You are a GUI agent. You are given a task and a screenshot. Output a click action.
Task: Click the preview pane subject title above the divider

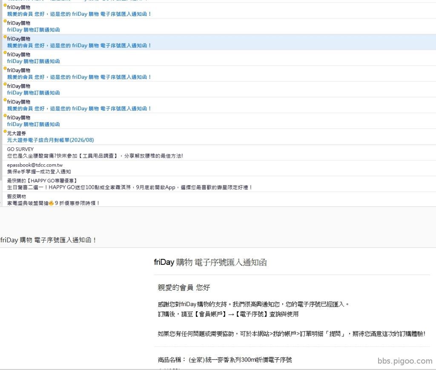pyautogui.click(x=48, y=240)
